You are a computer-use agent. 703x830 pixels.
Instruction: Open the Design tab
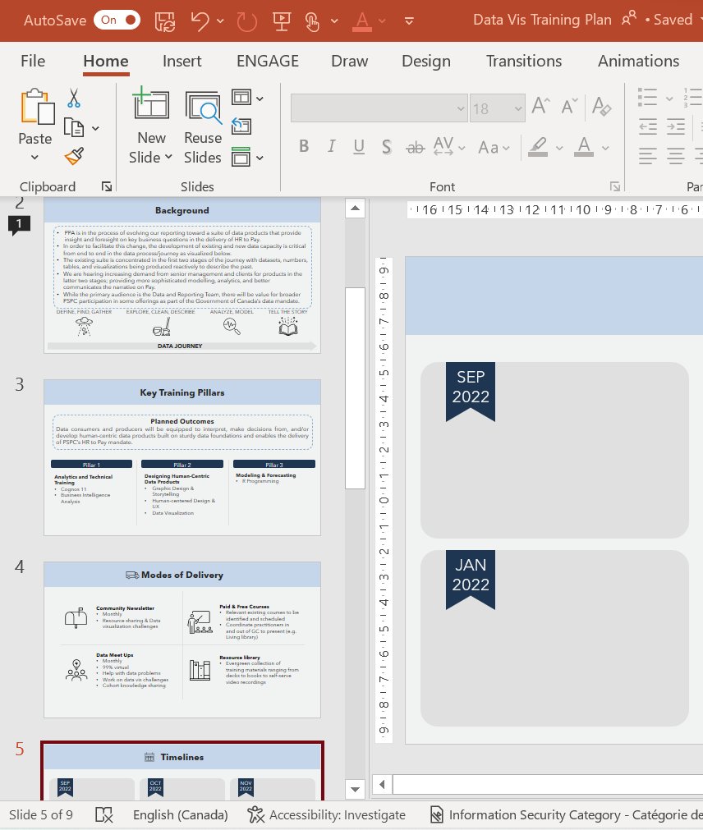click(426, 61)
